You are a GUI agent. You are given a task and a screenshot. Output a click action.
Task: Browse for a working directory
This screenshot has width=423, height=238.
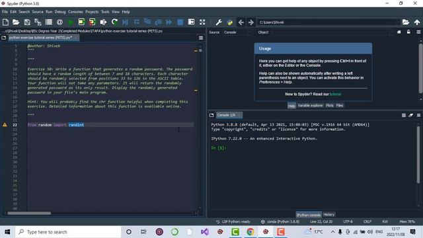click(406, 22)
